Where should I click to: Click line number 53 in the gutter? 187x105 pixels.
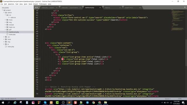[37, 43]
